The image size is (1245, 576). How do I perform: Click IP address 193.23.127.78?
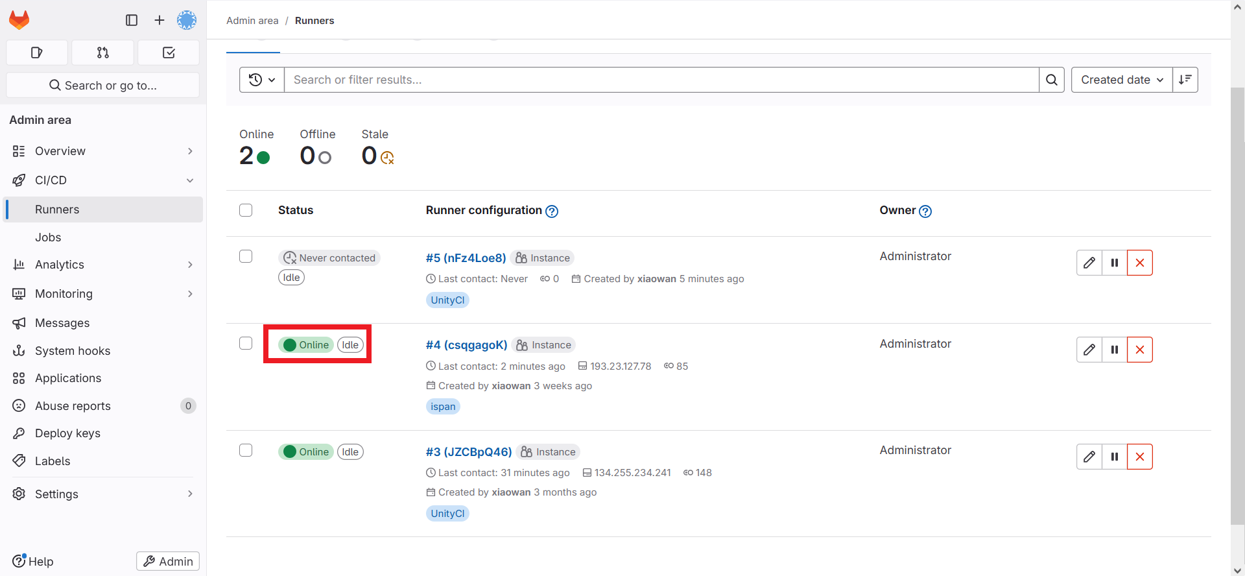[621, 366]
